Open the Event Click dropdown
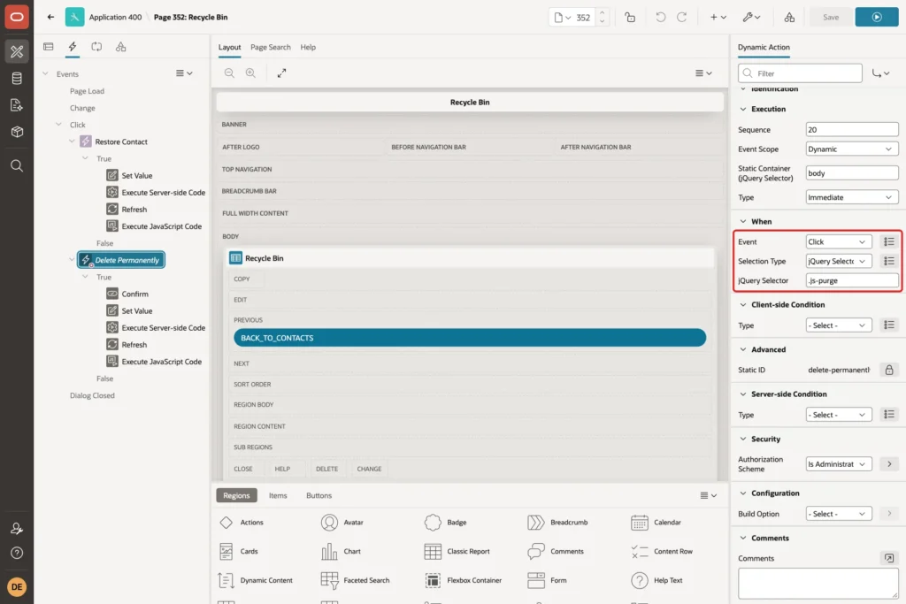Image resolution: width=906 pixels, height=604 pixels. click(839, 242)
